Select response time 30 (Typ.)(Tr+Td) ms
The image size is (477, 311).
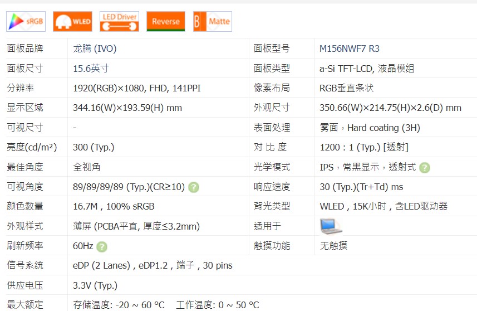[x=361, y=187]
